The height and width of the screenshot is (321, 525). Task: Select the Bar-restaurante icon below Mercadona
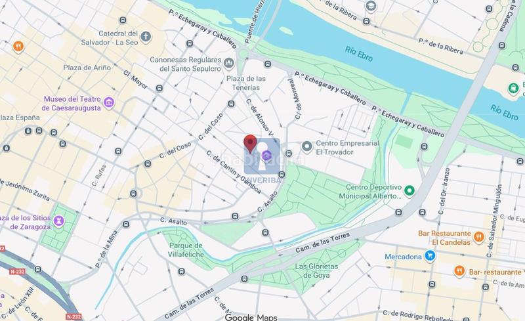(x=459, y=270)
